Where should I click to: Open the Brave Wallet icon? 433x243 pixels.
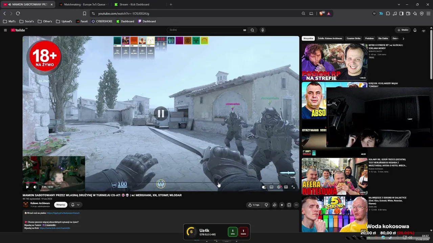click(408, 13)
